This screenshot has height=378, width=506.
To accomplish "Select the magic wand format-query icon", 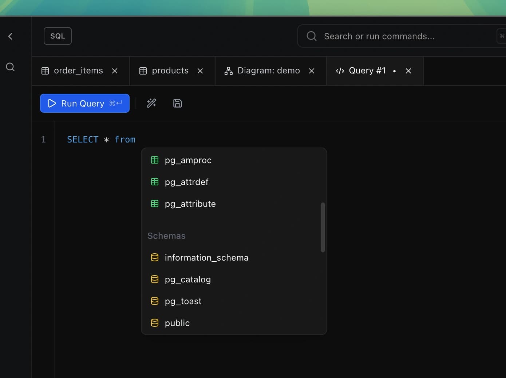I will tap(151, 103).
